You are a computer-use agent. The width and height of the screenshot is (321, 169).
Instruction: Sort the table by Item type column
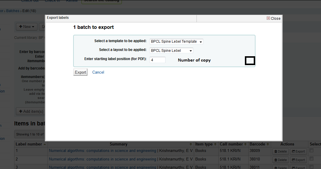pos(206,144)
